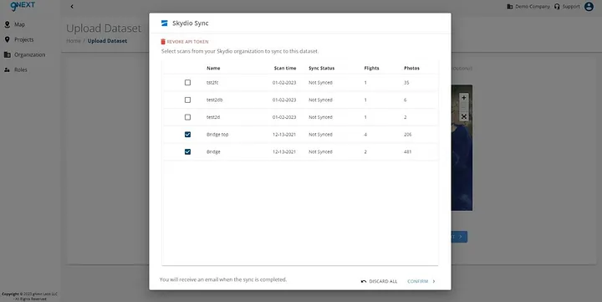Viewport: 602px width, 302px height.
Task: Click the gNEXT logo
Action: click(x=23, y=6)
